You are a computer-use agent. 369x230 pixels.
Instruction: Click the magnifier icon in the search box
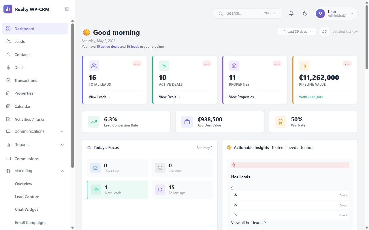[221, 14]
